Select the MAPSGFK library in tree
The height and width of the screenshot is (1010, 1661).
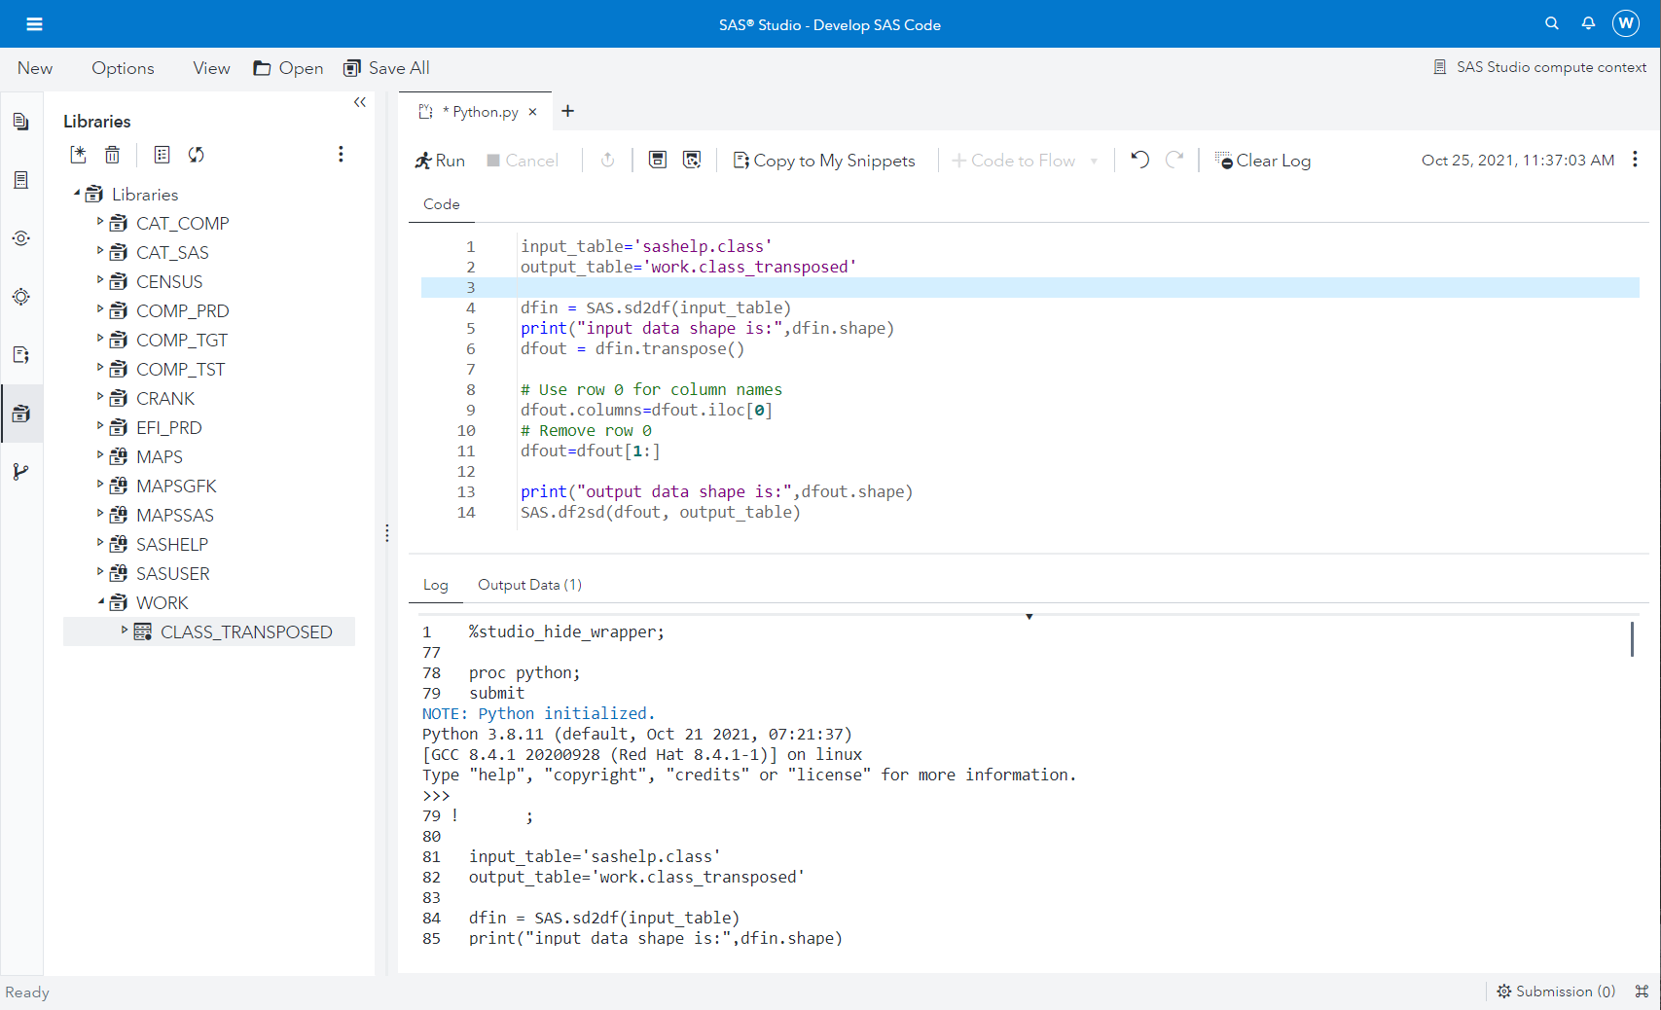click(x=176, y=486)
